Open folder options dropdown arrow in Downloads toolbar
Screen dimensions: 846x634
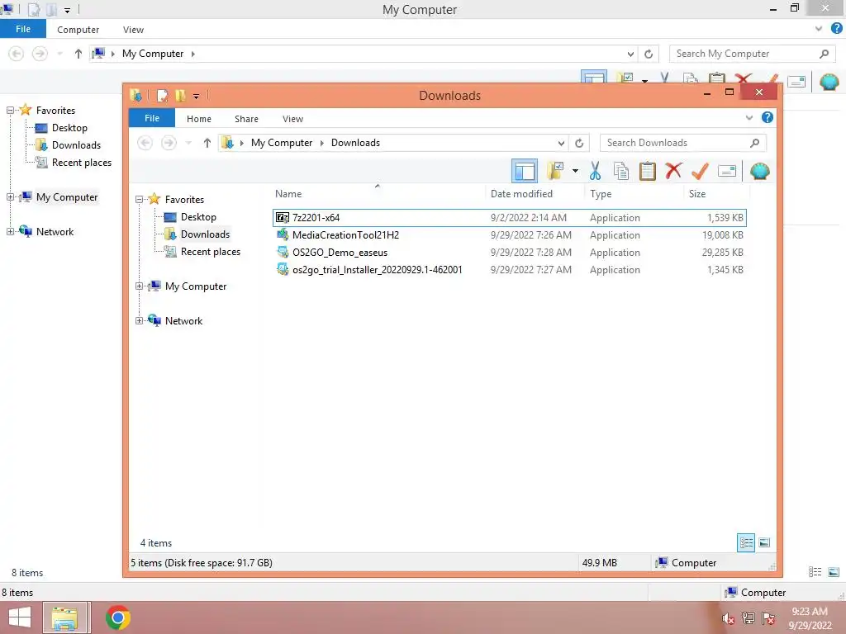[575, 171]
